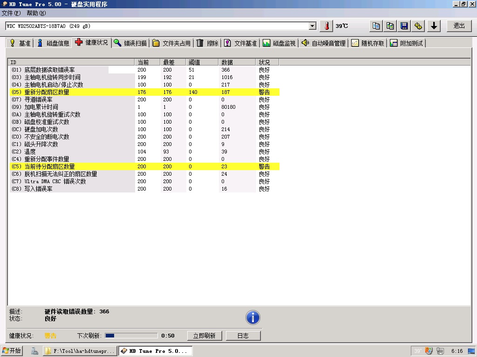477x357 pixels.
Task: Select the (C0) 不安全的断电次数 row
Action: pos(144,137)
